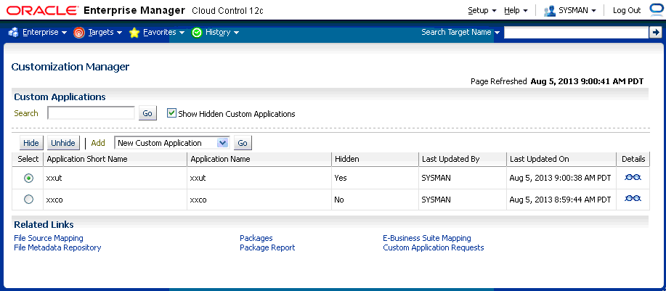Toggle Show Hidden Custom Applications checkbox
The image size is (666, 291).
(x=171, y=113)
